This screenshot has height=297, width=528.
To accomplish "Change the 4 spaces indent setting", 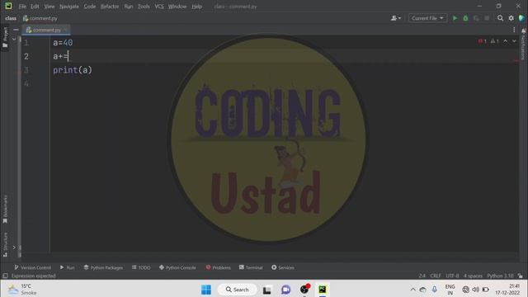I will pos(473,276).
